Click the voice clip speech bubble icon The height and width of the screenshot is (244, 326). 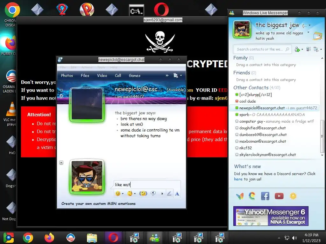(x=153, y=193)
